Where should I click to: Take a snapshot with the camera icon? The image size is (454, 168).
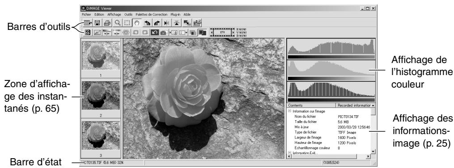click(x=164, y=32)
